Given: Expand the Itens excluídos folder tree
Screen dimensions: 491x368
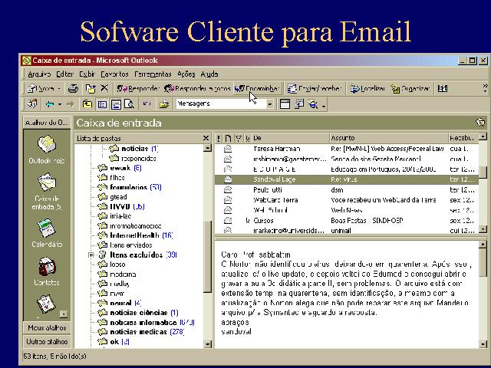Looking at the screenshot, I should pos(91,255).
